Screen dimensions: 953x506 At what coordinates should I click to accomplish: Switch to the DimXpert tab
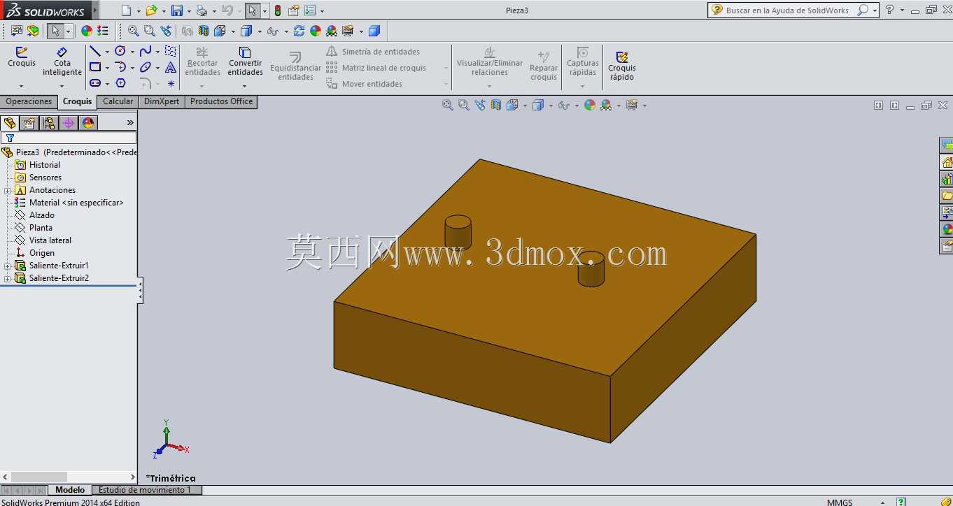[162, 102]
